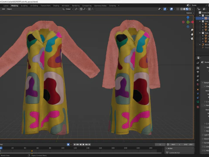Switch to material preview shading
Image resolution: width=209 pixels, height=157 pixels.
pyautogui.click(x=187, y=9)
